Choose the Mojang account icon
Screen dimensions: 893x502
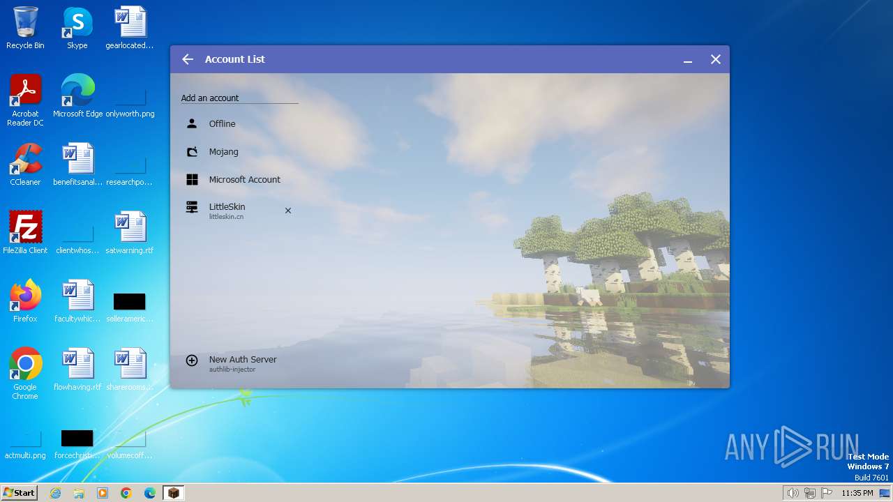(192, 151)
